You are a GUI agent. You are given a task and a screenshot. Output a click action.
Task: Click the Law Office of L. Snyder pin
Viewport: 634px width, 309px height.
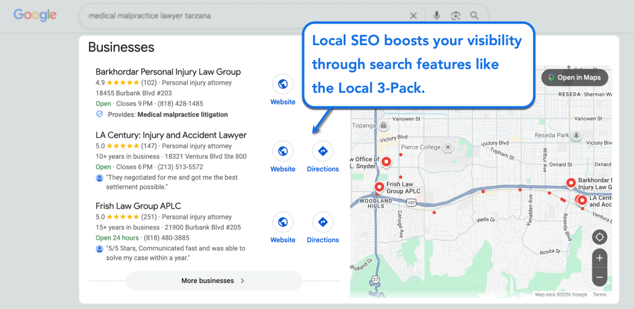point(386,162)
